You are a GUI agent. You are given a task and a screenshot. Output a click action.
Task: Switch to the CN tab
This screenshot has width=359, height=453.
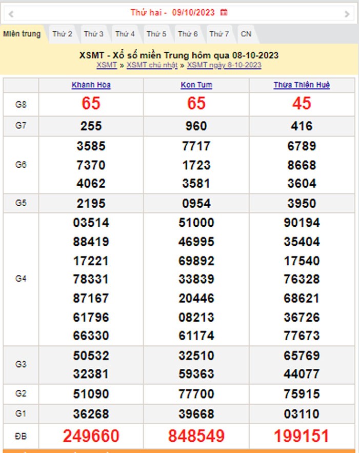[246, 34]
